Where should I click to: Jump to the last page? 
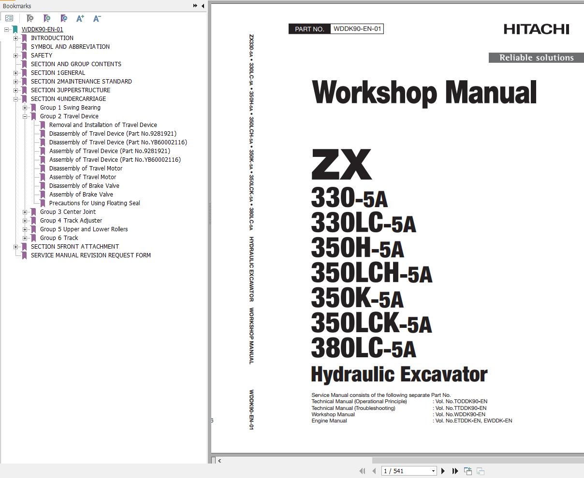point(455,471)
